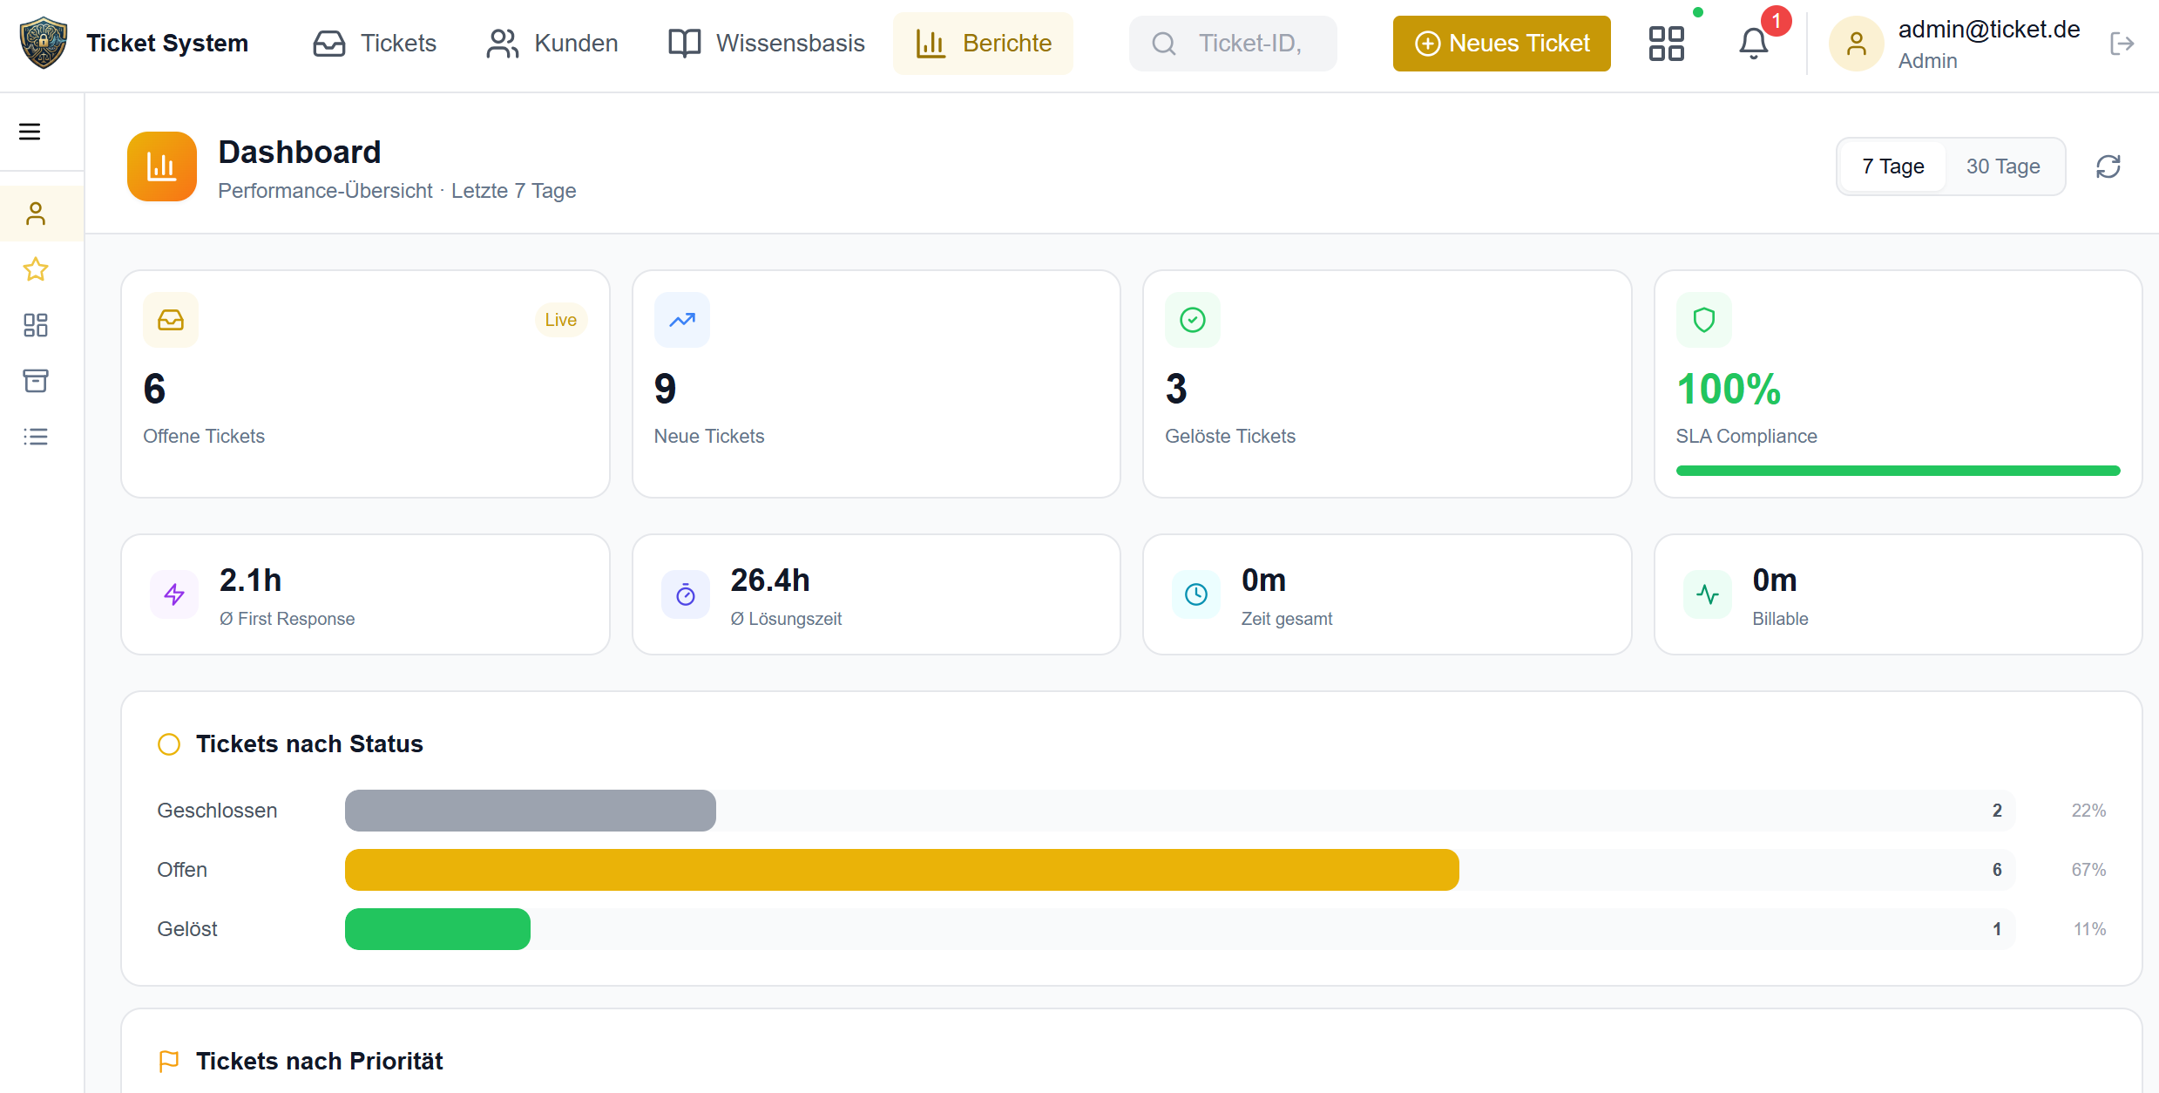This screenshot has height=1093, width=2159.
Task: Click the archive box icon in the sidebar
Action: tap(35, 381)
